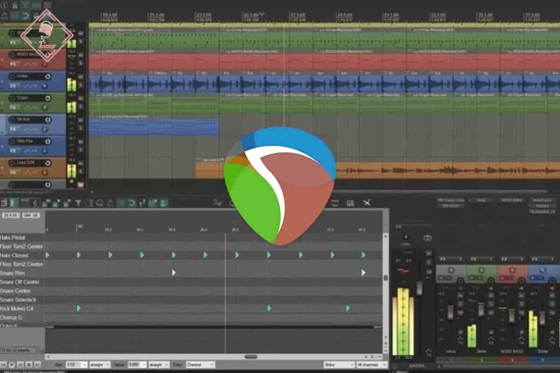Open the Grid division dropdown
This screenshot has width=560, height=373.
point(76,365)
